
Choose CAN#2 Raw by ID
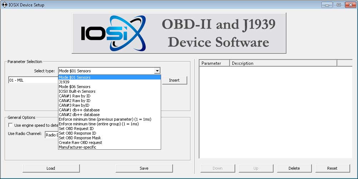tap(110, 101)
